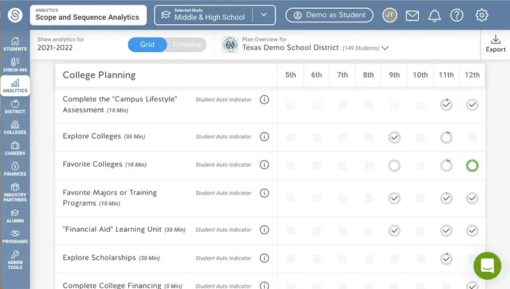Viewport: 510px width, 289px height.
Task: Click the College Planning section header
Action: coord(99,75)
